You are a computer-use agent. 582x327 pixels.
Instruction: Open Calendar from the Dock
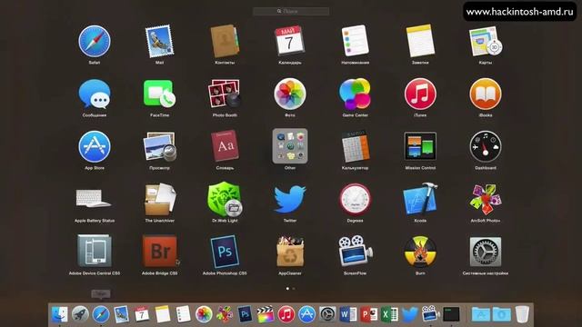point(142,315)
